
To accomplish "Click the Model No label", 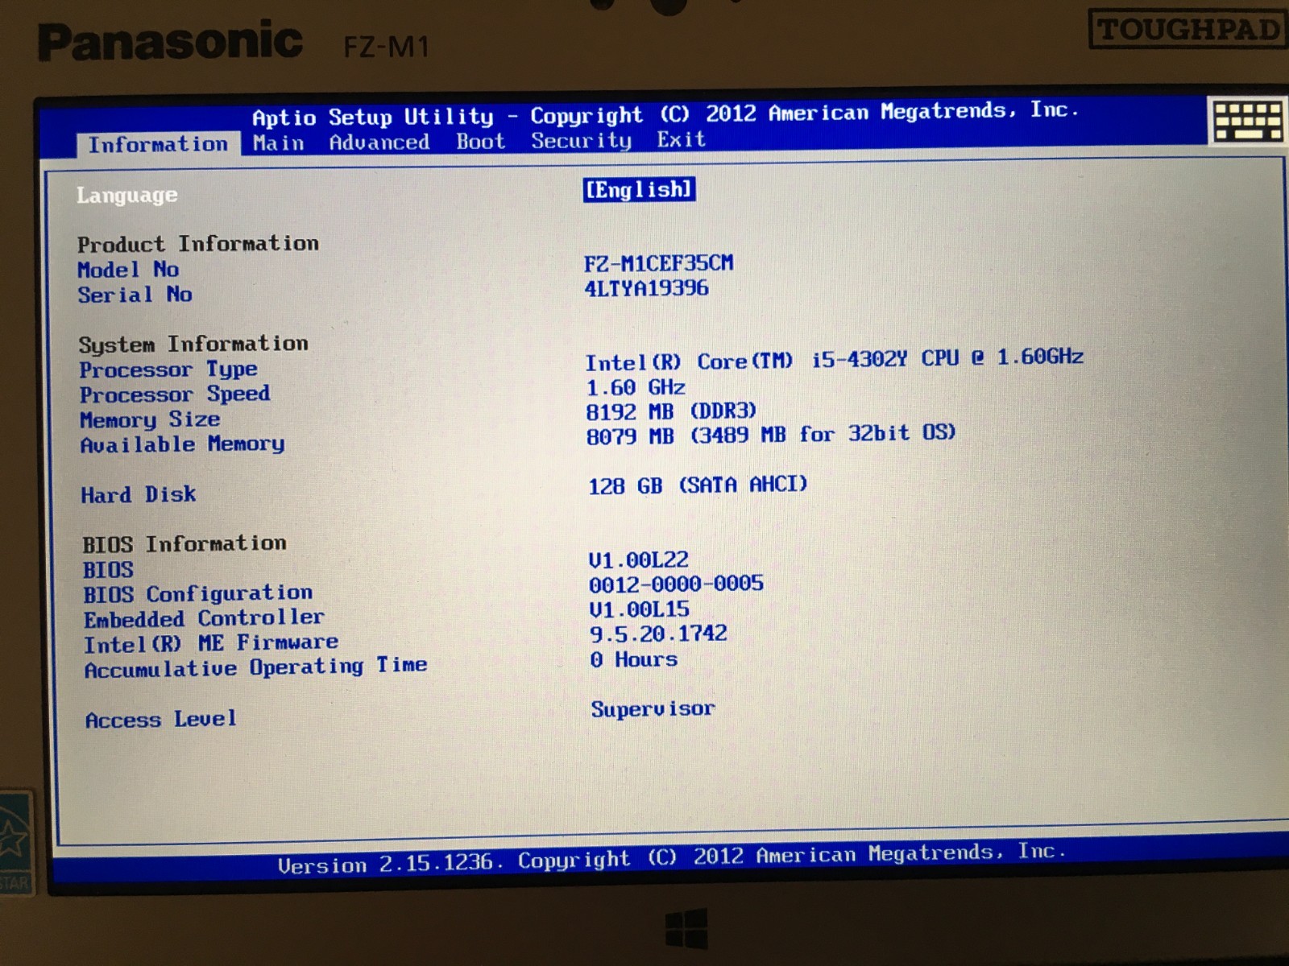I will pos(128,270).
